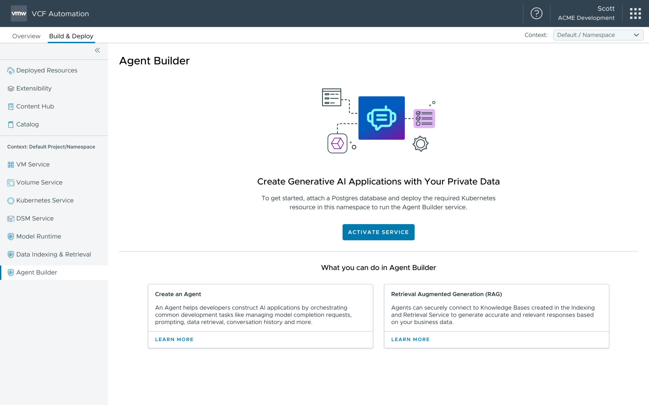Click the DSM Service icon

click(x=11, y=218)
